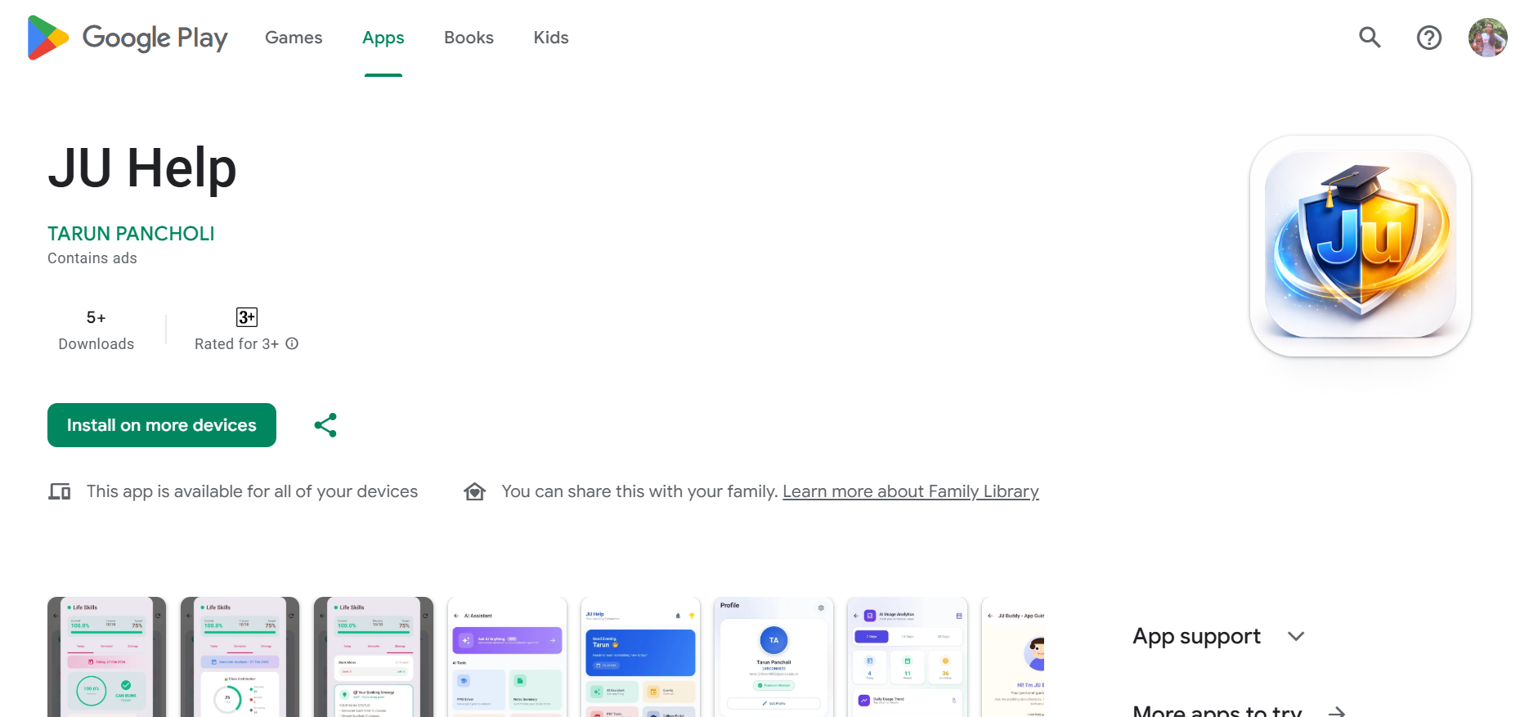Go to the Kids tab
This screenshot has height=717, width=1520.
550,38
